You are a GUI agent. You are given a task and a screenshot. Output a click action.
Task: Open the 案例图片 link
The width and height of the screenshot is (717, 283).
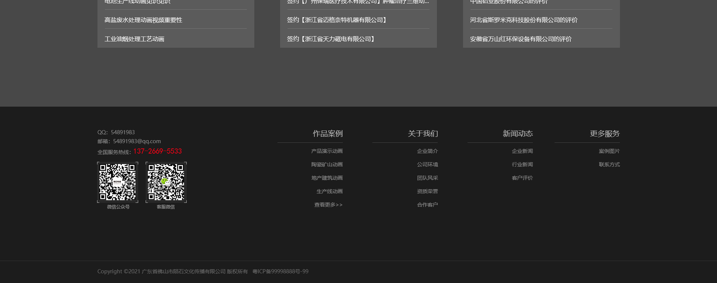609,151
